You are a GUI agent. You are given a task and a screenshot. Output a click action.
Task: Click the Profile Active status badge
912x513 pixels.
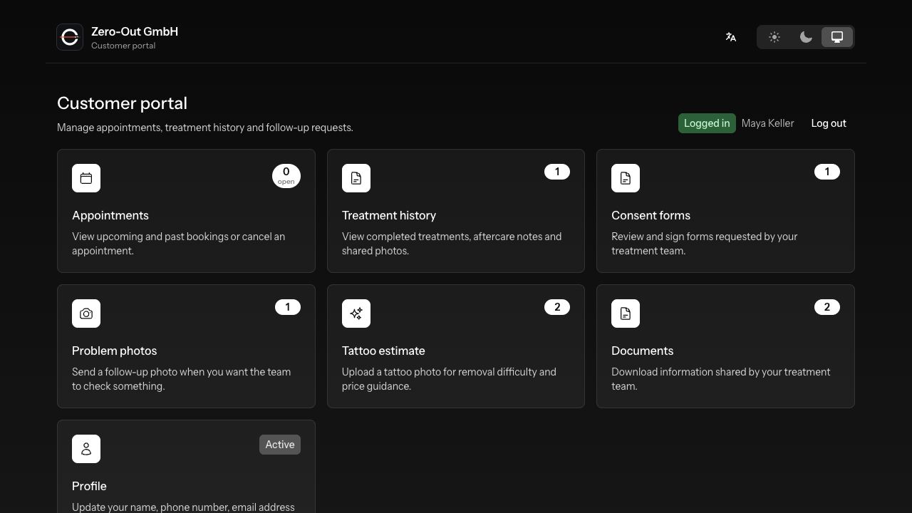coord(280,445)
